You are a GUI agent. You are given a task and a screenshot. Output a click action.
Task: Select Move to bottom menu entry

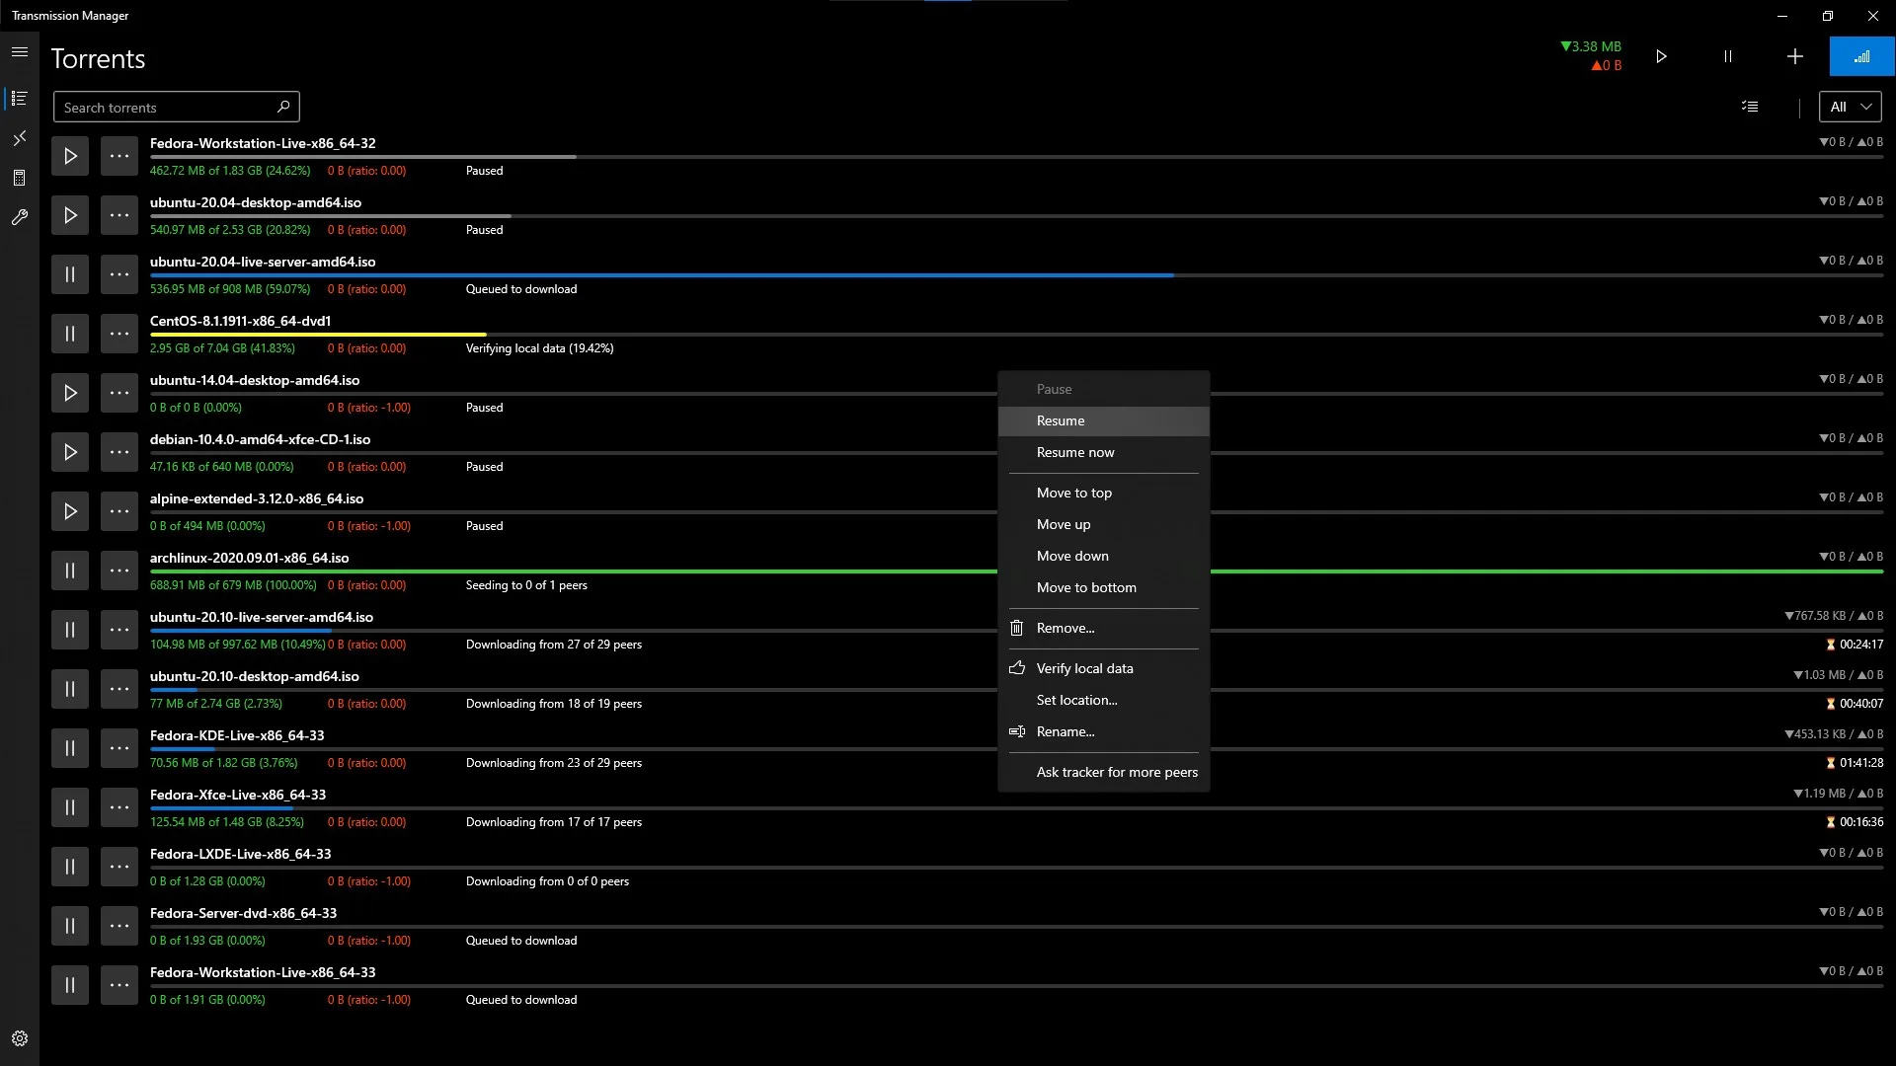(1103, 587)
